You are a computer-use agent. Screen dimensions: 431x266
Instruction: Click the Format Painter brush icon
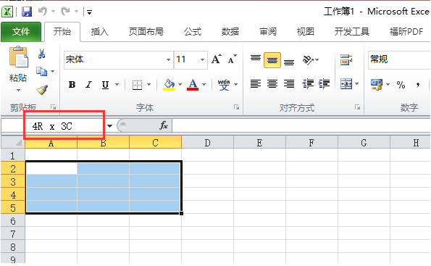42,89
